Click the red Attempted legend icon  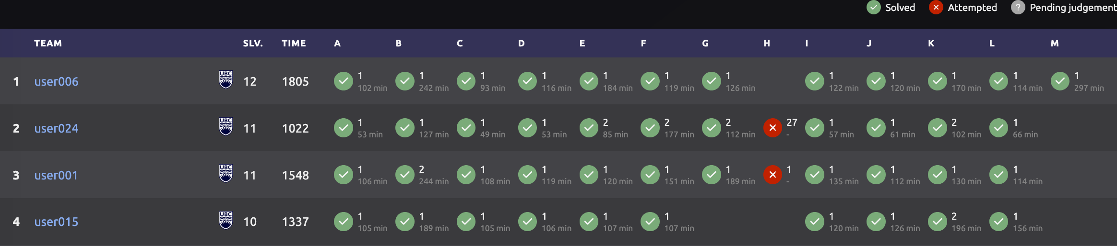coord(936,8)
